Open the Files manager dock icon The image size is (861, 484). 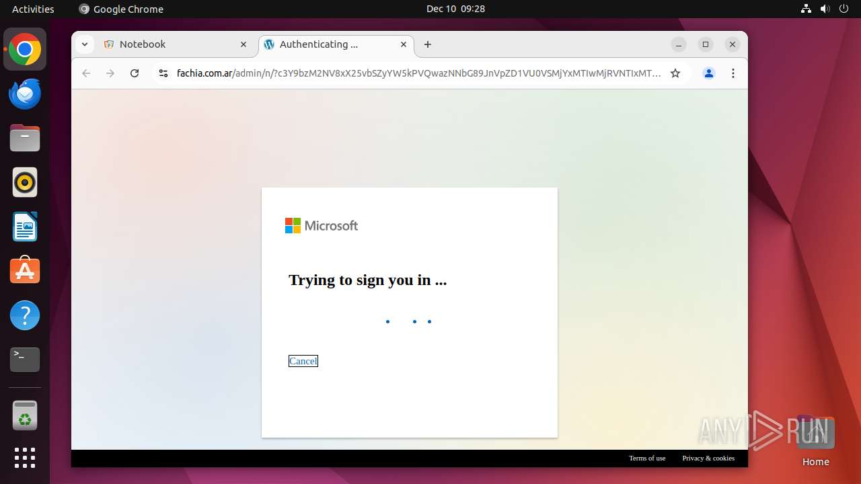25,138
